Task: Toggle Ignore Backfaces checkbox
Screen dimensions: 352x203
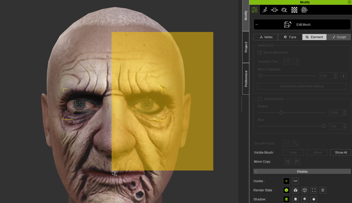Action: click(x=260, y=53)
